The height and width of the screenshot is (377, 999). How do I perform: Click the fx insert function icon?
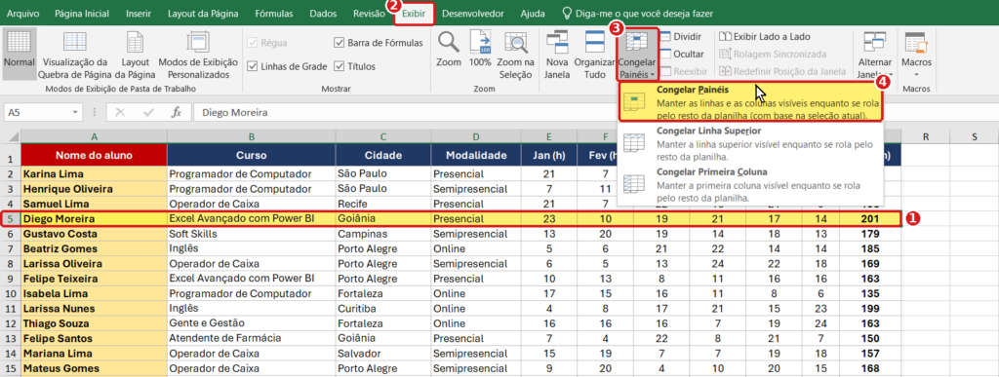point(178,113)
